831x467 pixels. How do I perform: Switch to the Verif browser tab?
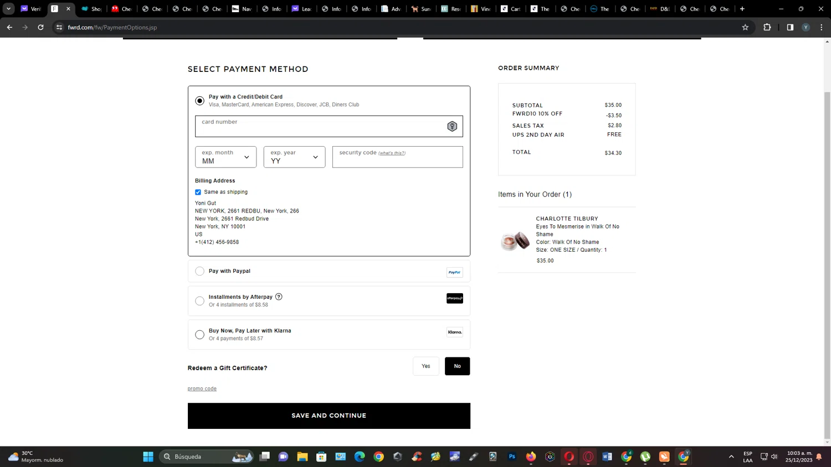(x=31, y=9)
